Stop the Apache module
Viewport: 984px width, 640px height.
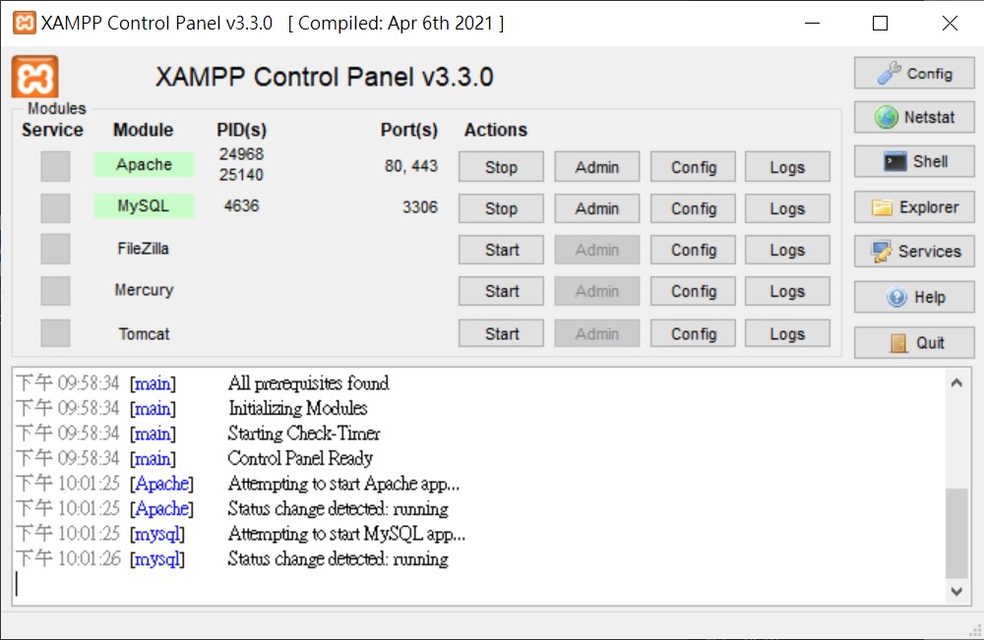[501, 167]
